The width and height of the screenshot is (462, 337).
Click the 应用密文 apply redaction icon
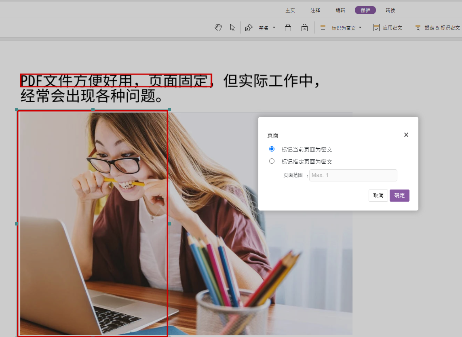click(375, 27)
